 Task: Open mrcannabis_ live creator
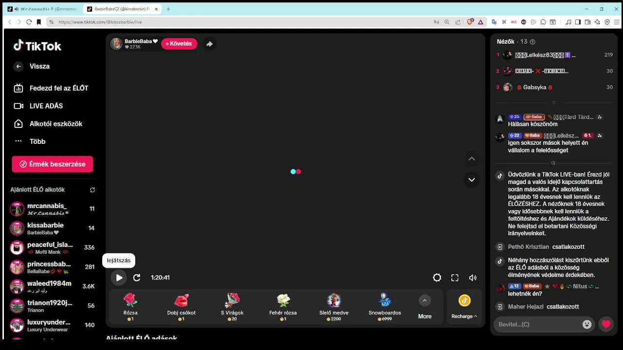[53, 209]
